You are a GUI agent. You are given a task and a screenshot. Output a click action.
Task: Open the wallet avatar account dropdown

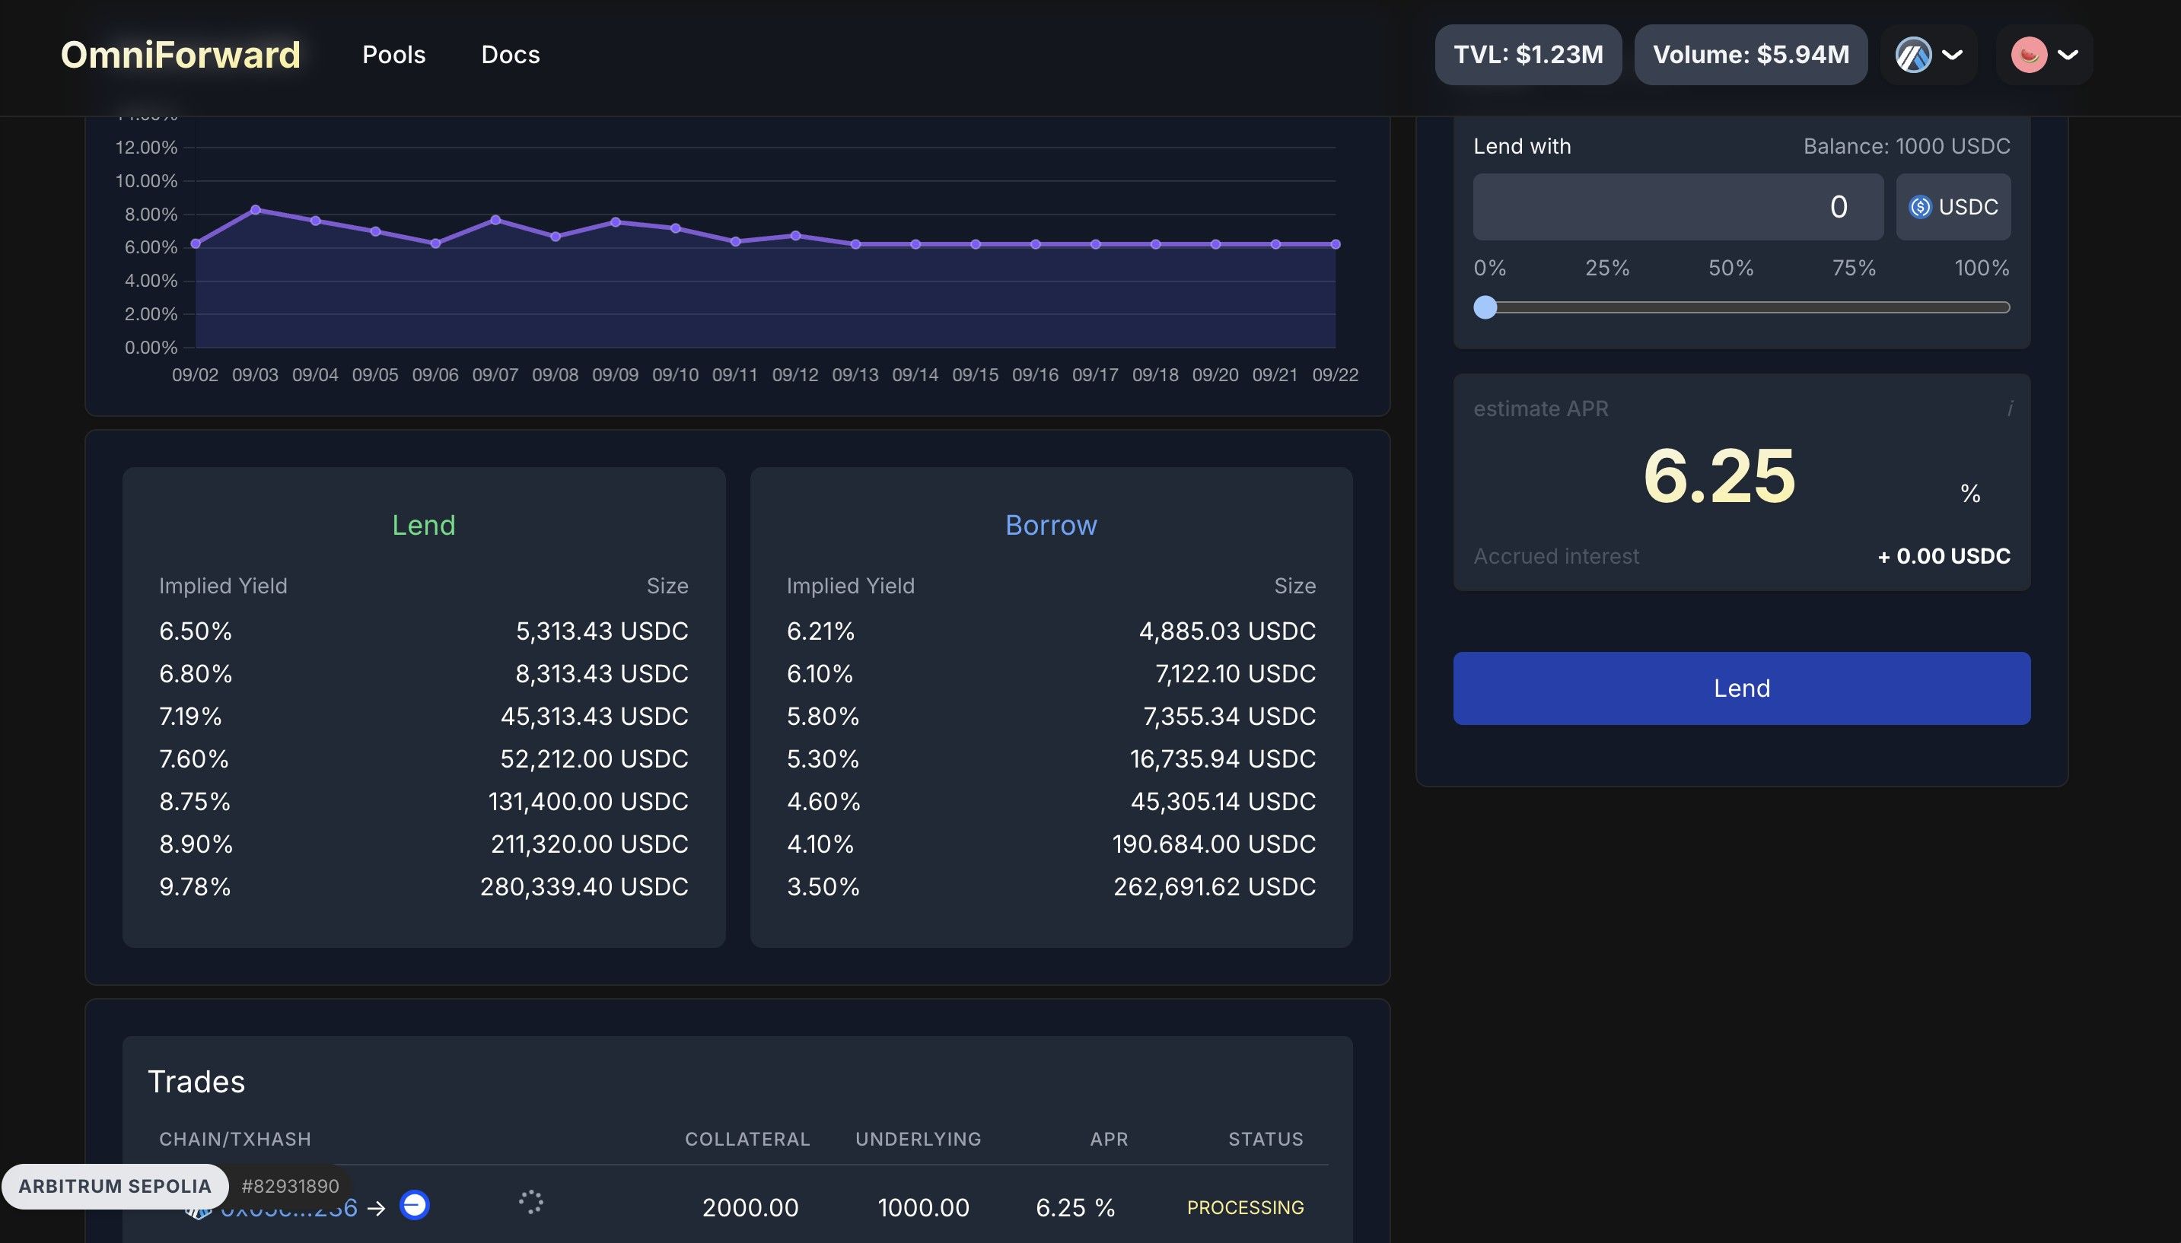pyautogui.click(x=2044, y=55)
